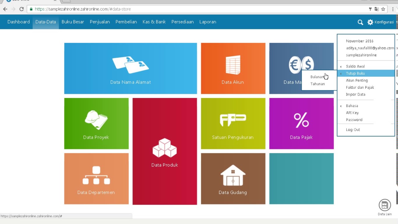The height and width of the screenshot is (224, 398).
Task: Open the Laporan menu
Action: point(208,22)
